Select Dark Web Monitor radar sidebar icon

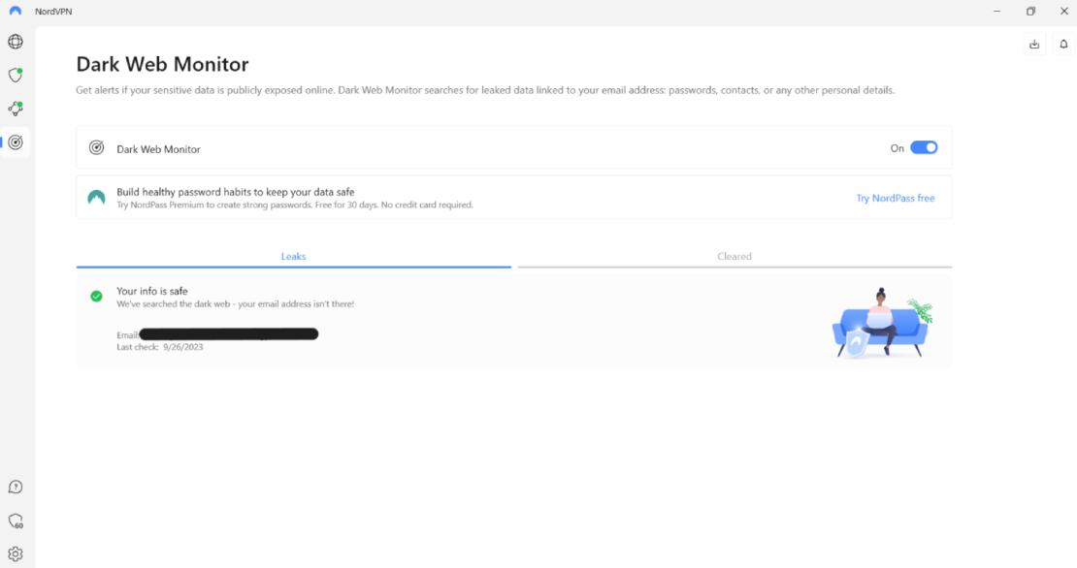point(16,142)
